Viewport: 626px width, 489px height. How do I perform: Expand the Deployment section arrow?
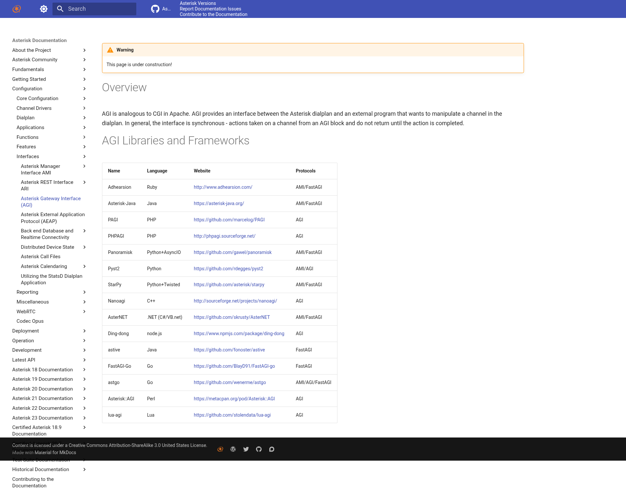[x=84, y=331]
